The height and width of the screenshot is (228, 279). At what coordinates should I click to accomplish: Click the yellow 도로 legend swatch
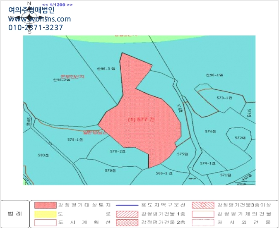46,214
